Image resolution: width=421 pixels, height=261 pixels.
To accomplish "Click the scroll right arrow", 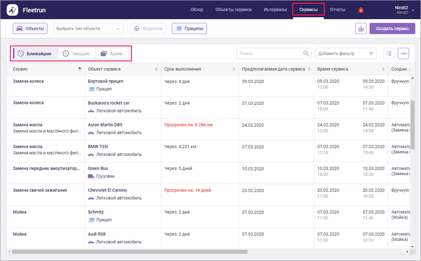I will (407, 252).
